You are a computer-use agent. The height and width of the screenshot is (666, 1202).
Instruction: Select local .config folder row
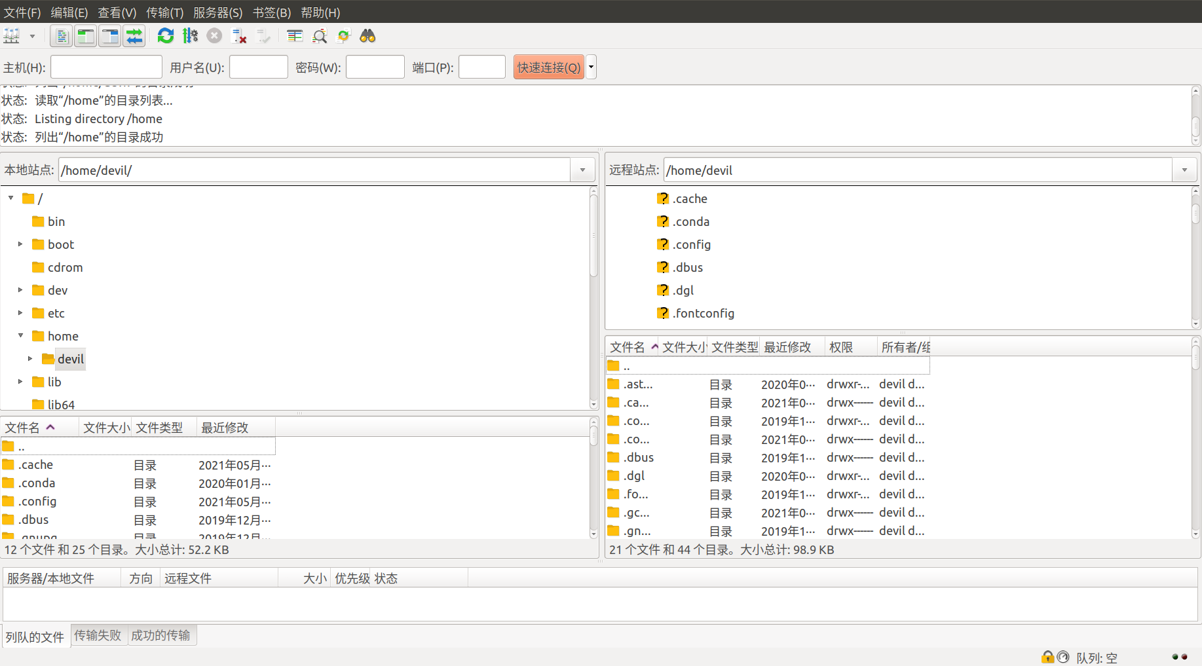pyautogui.click(x=138, y=502)
